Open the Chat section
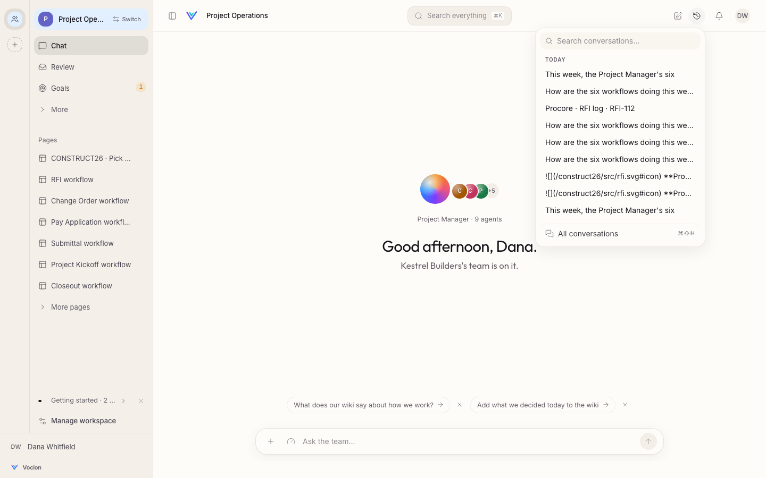766x478 pixels. tap(91, 46)
